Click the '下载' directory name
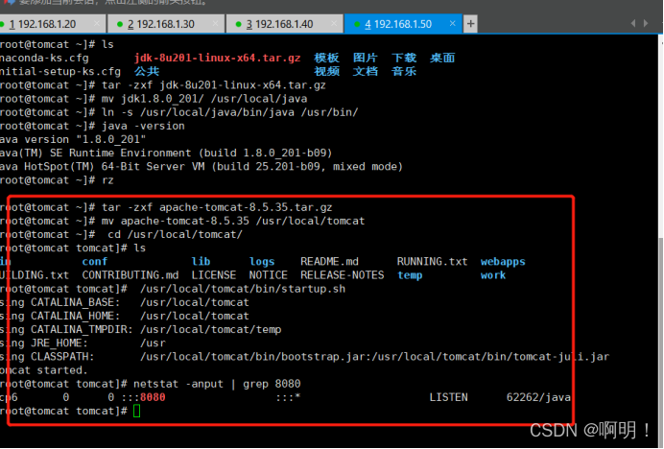This screenshot has height=449, width=664. pyautogui.click(x=404, y=58)
